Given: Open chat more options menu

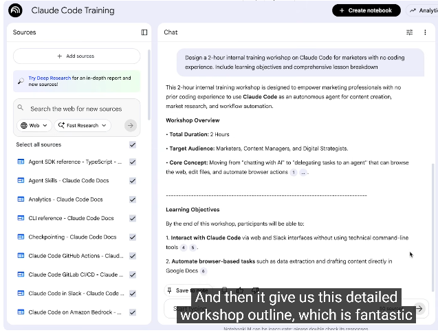Looking at the screenshot, I should tap(425, 32).
